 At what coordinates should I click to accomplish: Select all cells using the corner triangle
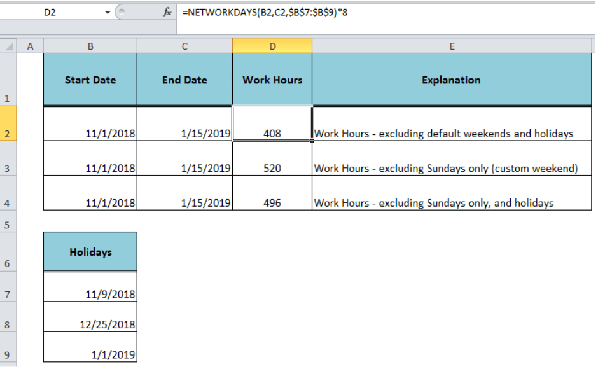(x=8, y=46)
